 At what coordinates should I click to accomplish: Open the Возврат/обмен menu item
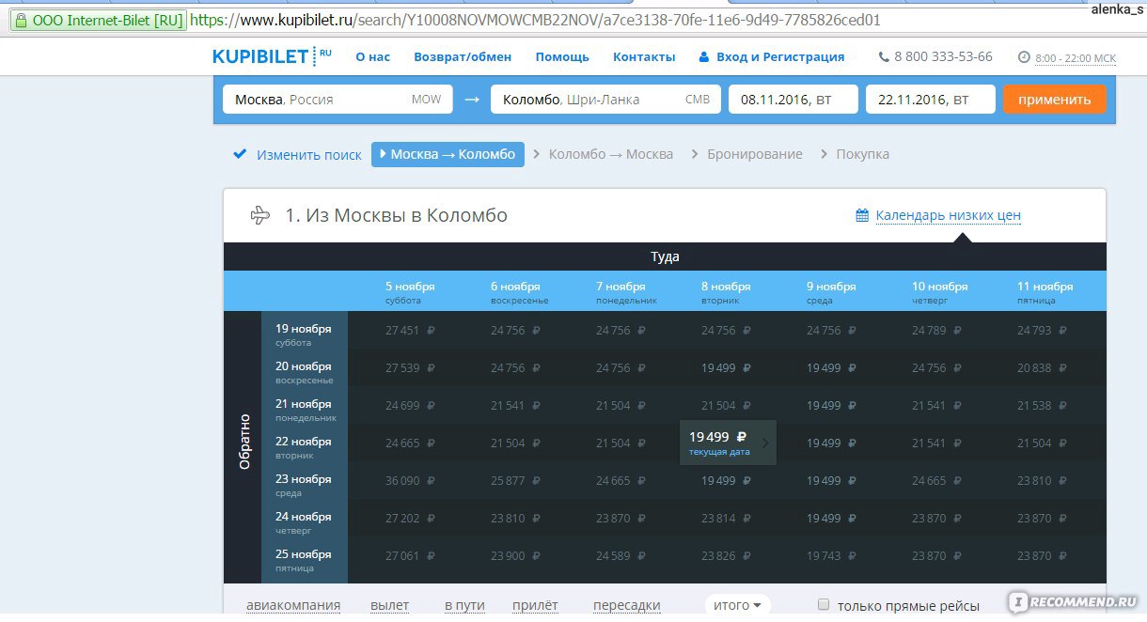click(x=463, y=56)
